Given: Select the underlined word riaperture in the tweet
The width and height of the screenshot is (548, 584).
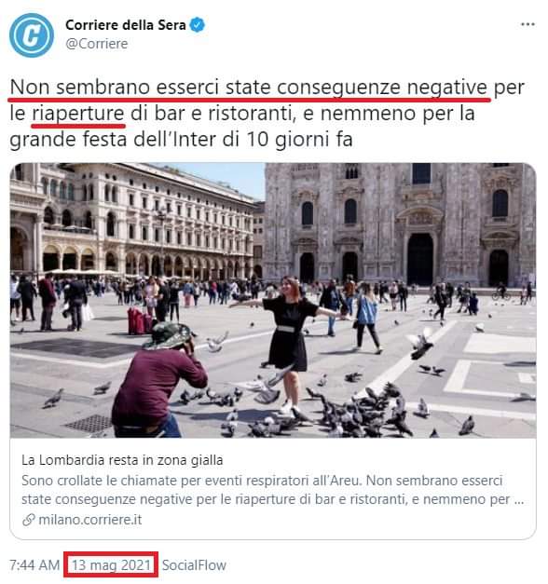Looking at the screenshot, I should [78, 114].
